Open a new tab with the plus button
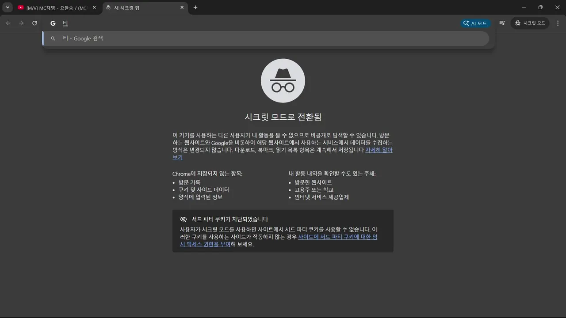 pos(195,8)
